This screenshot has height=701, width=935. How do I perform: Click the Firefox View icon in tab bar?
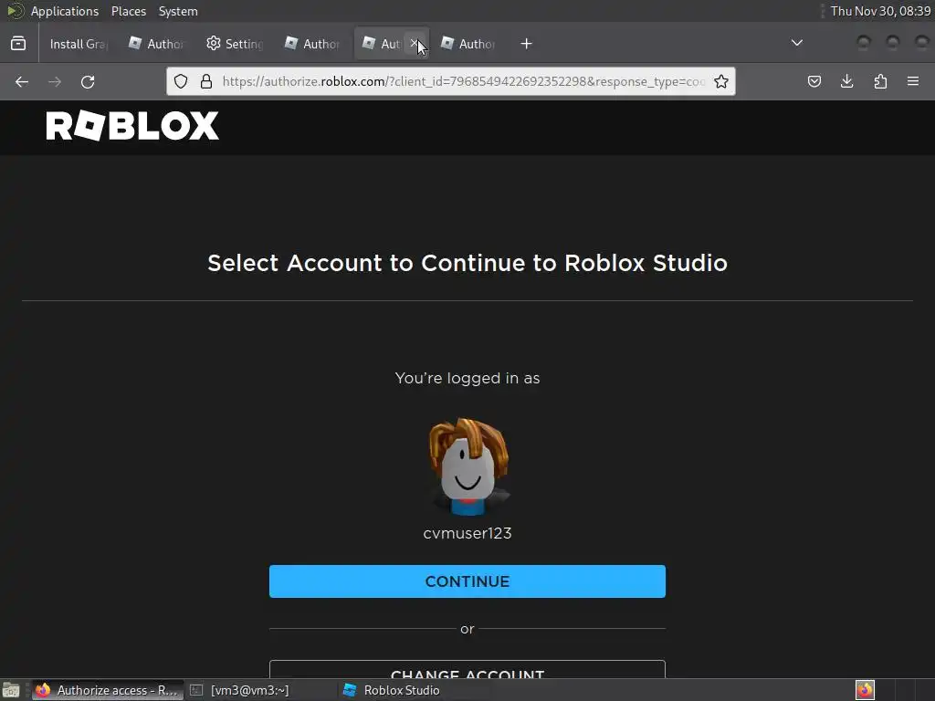18,44
